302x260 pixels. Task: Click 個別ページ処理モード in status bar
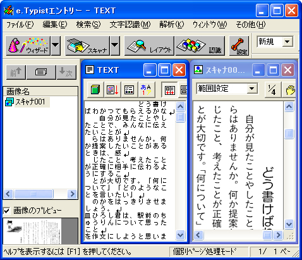(209, 251)
